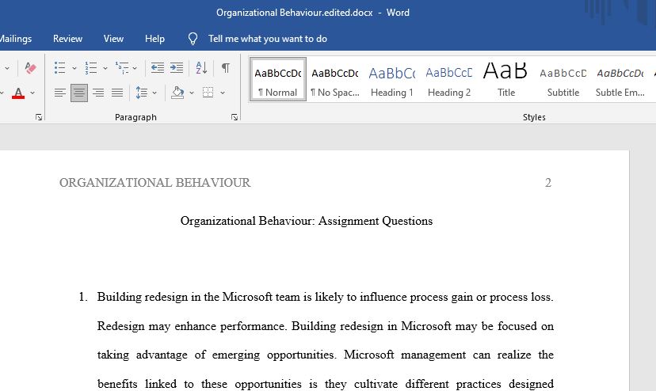Click the Clear All Formatting eraser icon
This screenshot has height=391, width=656.
tap(30, 68)
